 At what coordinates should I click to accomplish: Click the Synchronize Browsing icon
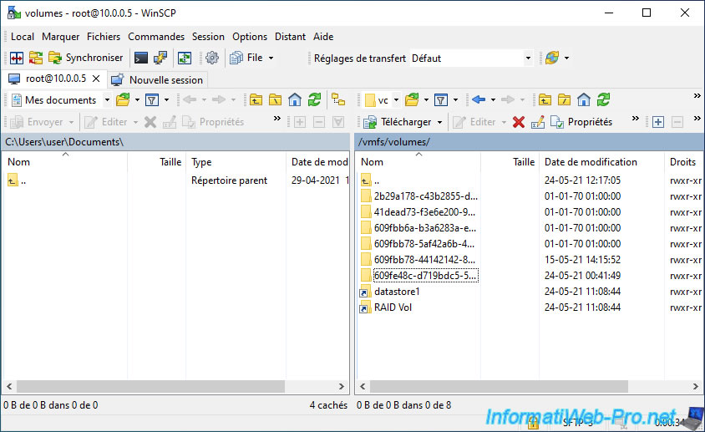point(36,58)
